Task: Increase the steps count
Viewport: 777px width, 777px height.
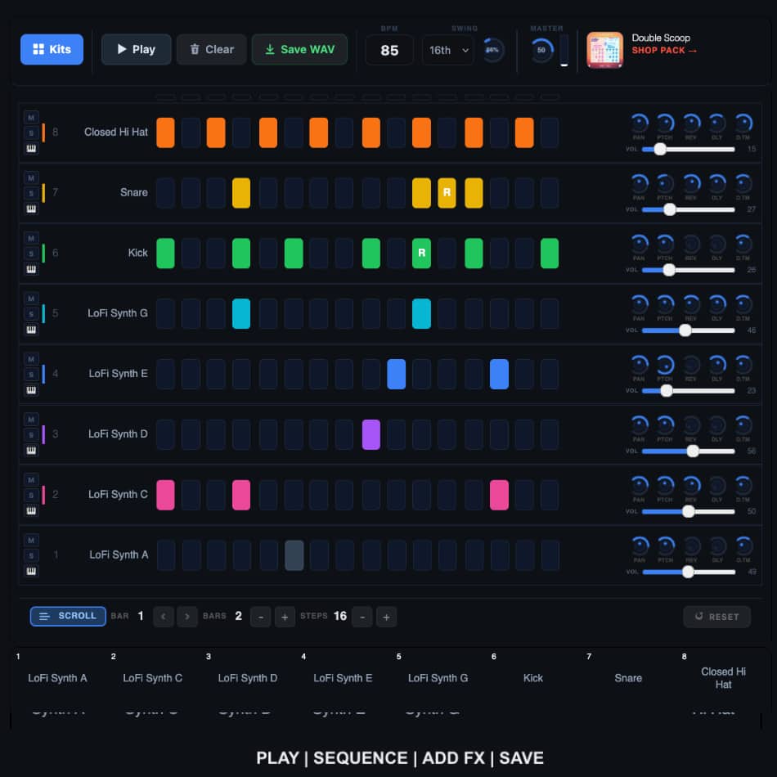Action: (387, 617)
